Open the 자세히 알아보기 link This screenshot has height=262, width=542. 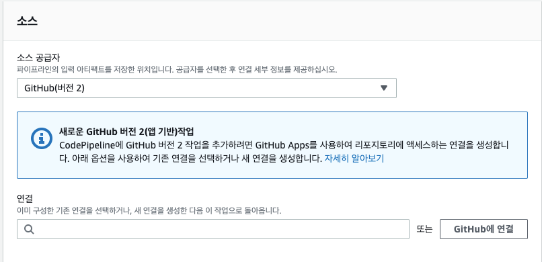pos(354,159)
